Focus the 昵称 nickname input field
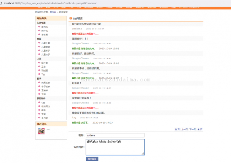Screen dimensions: 231x163 tap(115, 135)
